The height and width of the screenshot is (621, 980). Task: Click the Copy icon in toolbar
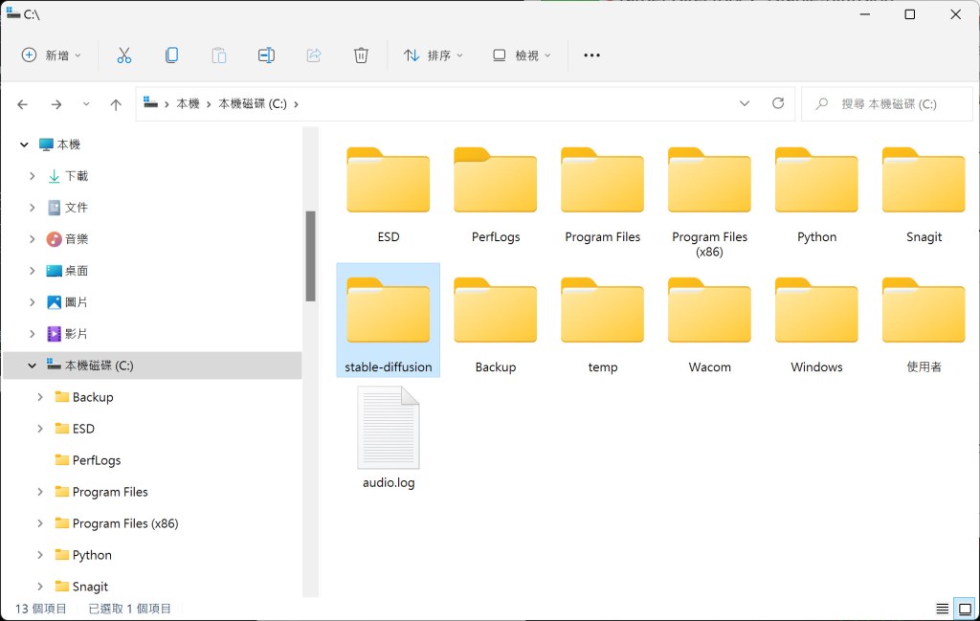pos(171,55)
